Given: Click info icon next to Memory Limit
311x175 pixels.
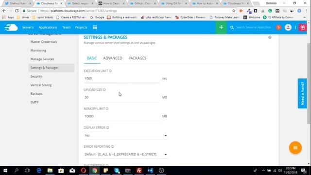Looking at the screenshot, I should point(107,109).
